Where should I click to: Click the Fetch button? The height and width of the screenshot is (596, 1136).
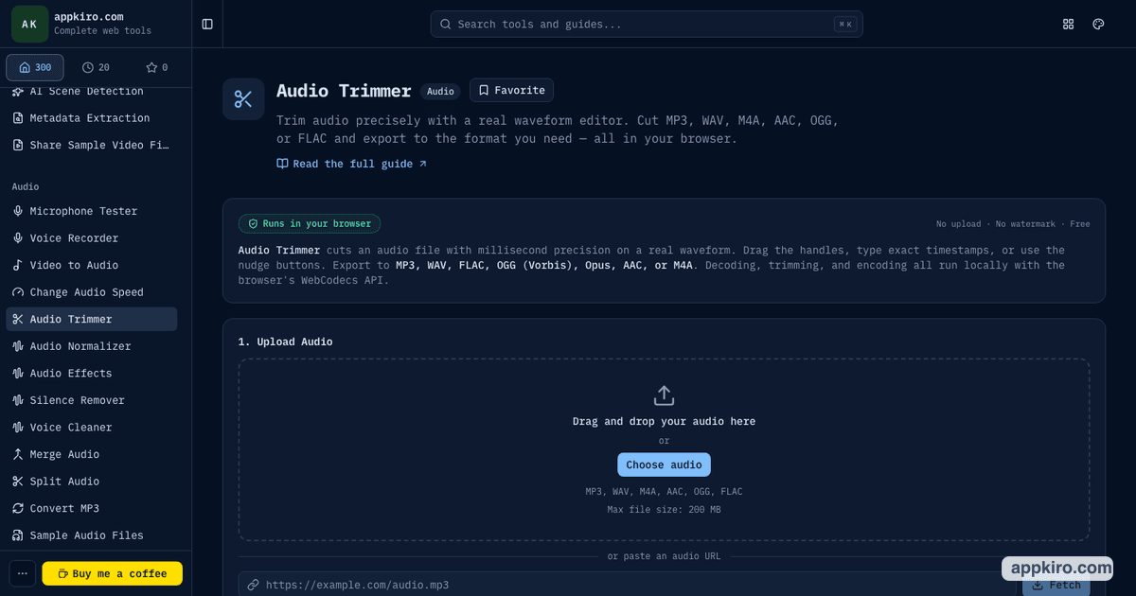[1056, 585]
